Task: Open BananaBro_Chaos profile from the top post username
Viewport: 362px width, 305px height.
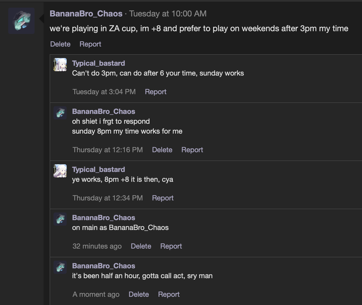Action: [x=86, y=14]
